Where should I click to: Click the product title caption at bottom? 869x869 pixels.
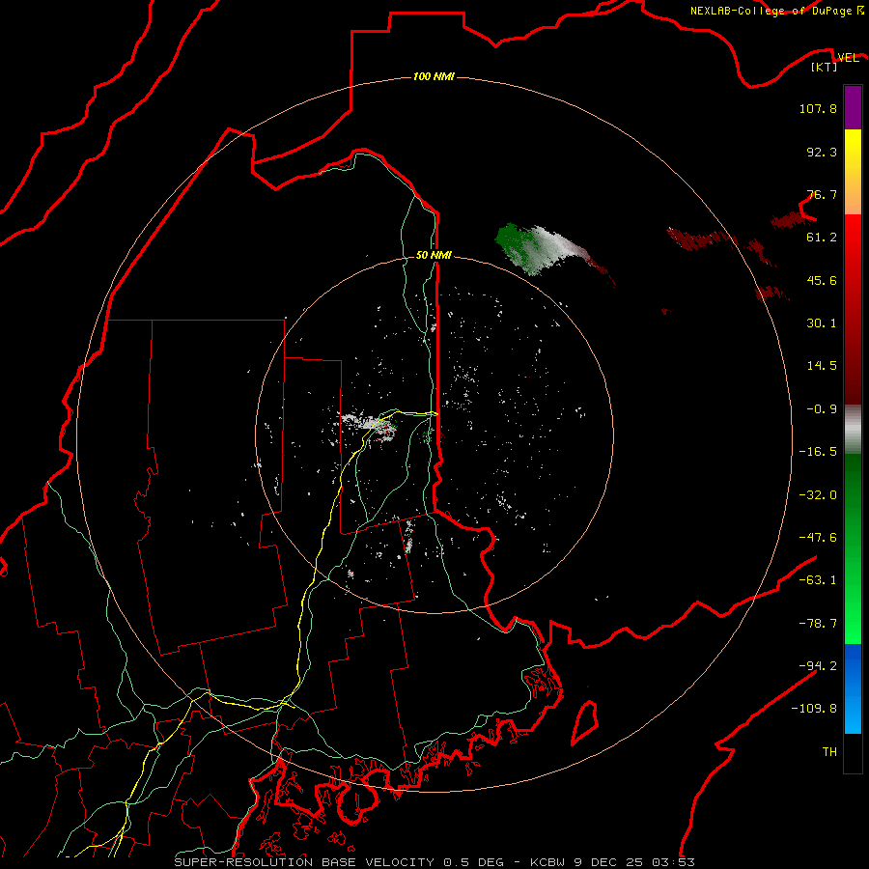pyautogui.click(x=434, y=862)
